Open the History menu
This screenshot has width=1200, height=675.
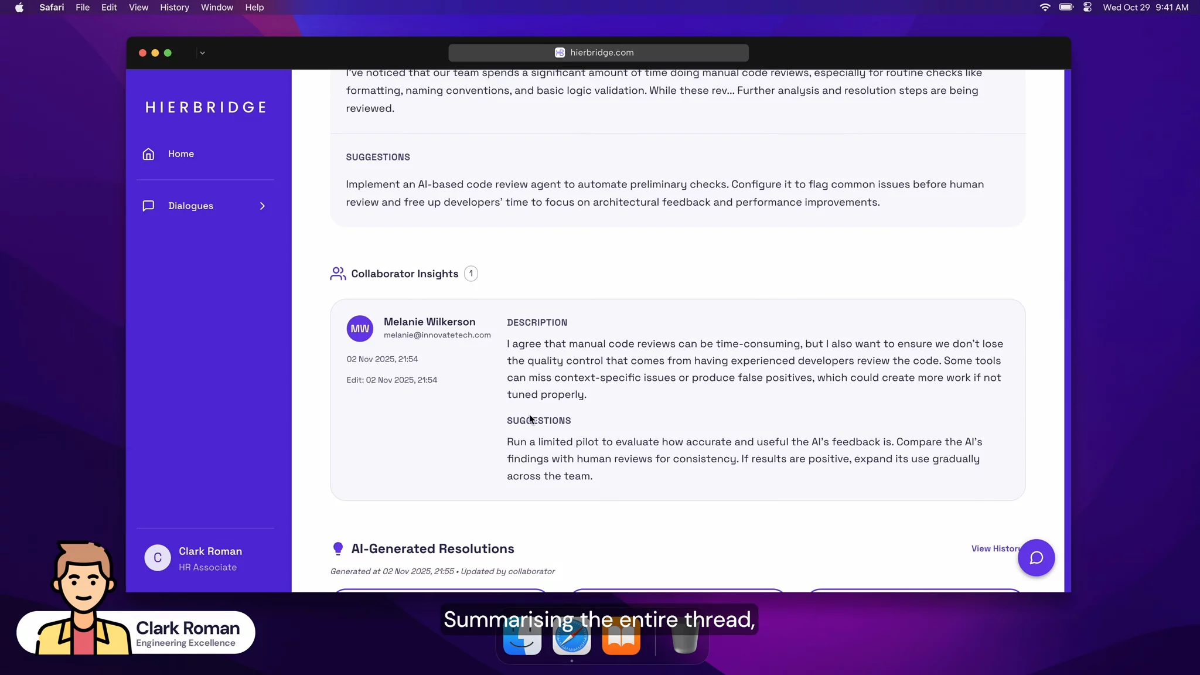tap(175, 8)
